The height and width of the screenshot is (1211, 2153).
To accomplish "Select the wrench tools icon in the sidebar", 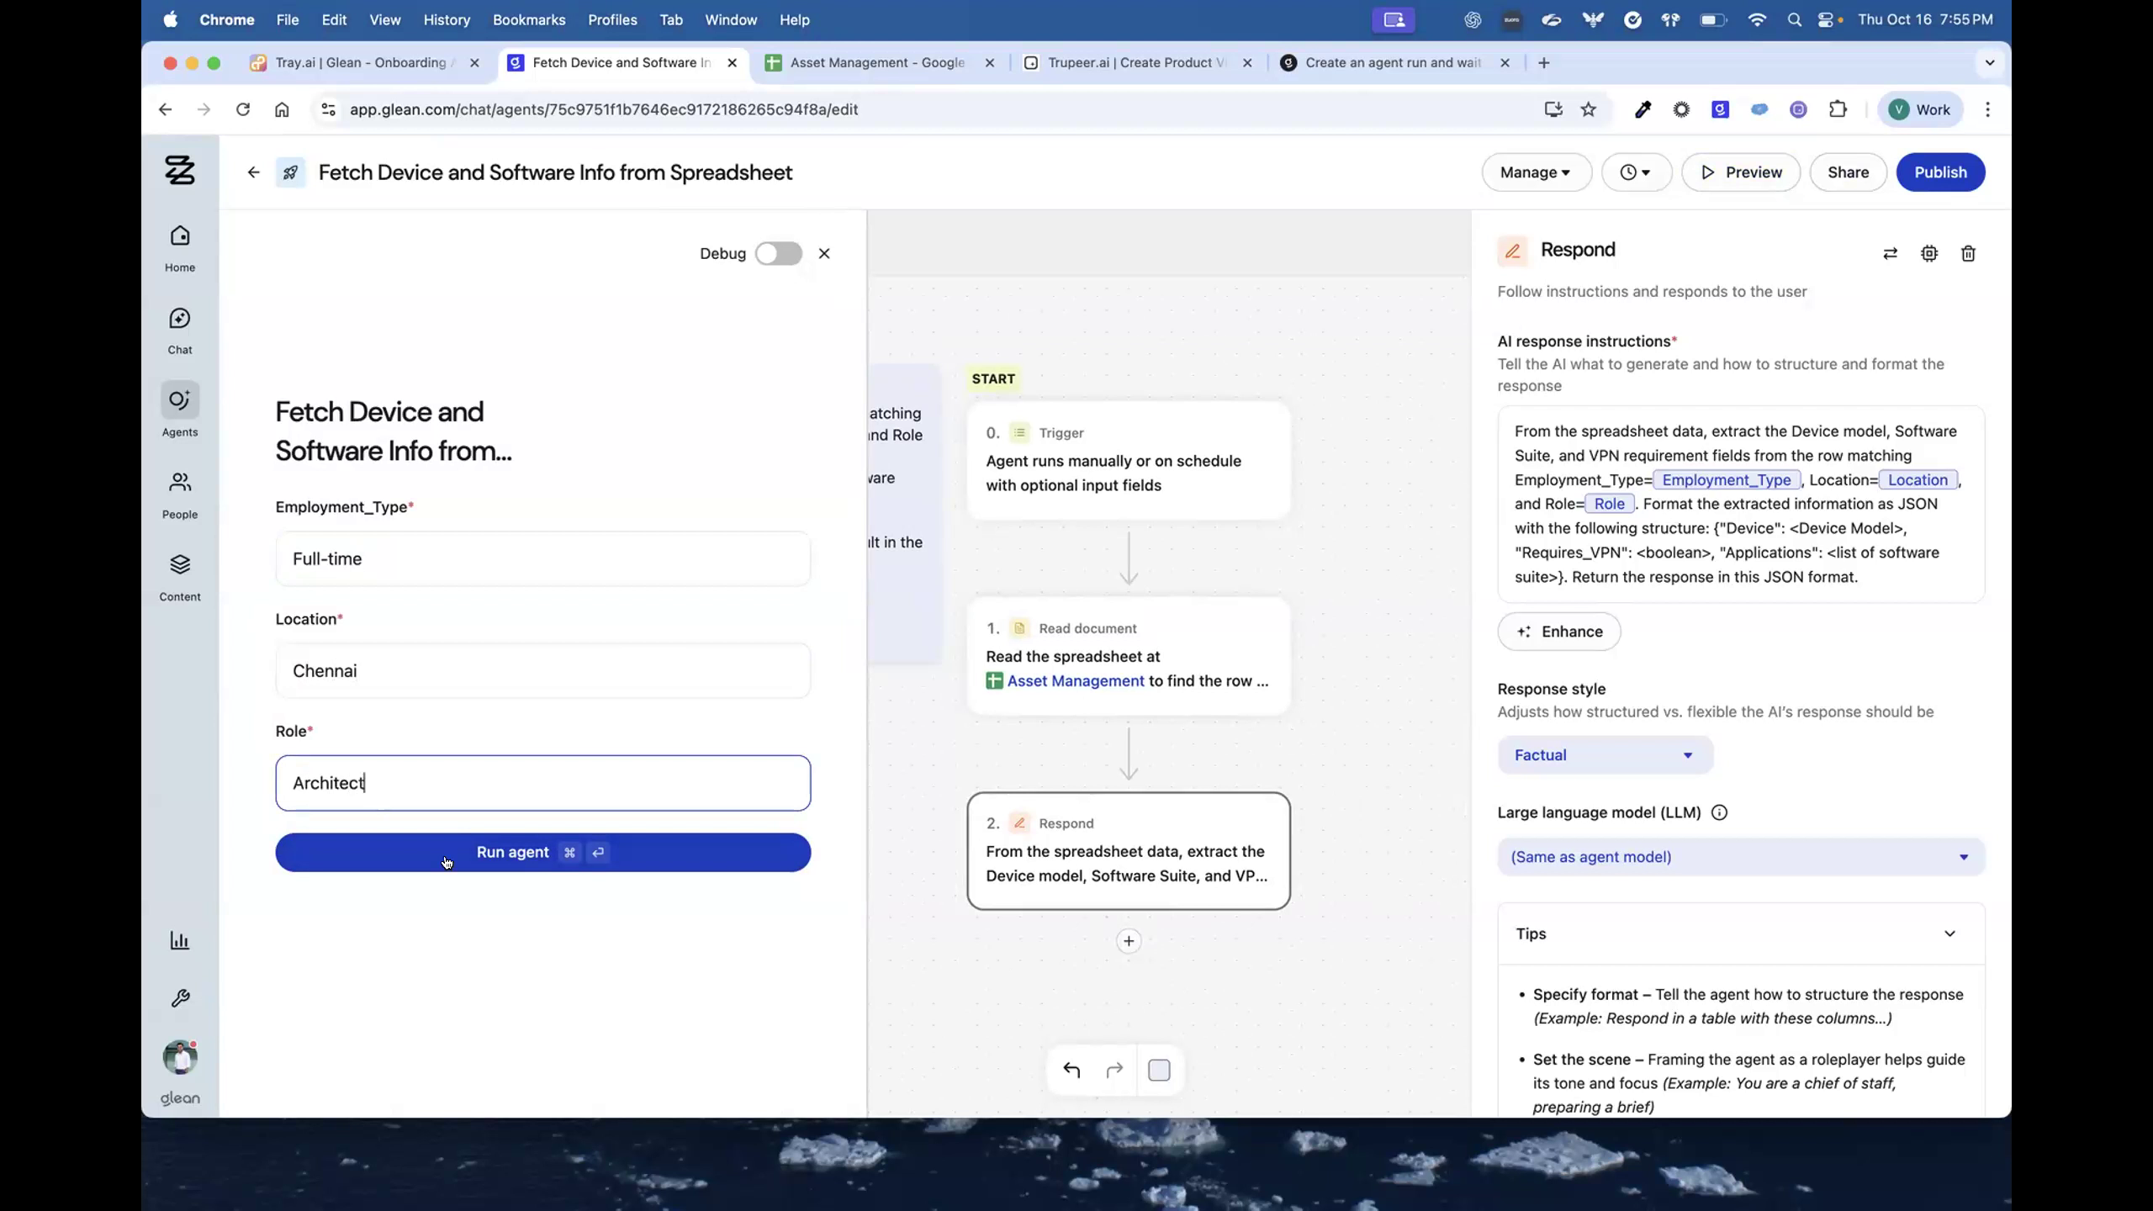I will coord(179,997).
